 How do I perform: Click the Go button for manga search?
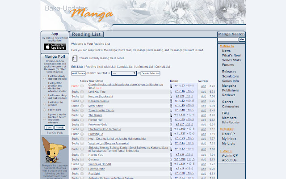coord(242,39)
